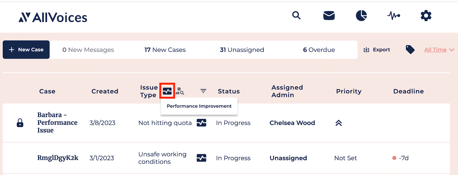Select the 17 New Cases tab
Image resolution: width=458 pixels, height=175 pixels.
(165, 50)
